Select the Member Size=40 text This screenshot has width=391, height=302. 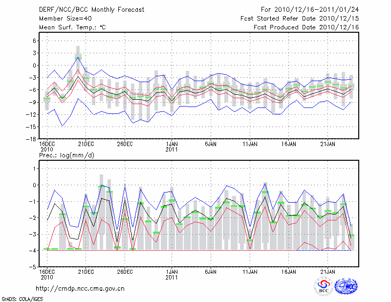coord(62,18)
